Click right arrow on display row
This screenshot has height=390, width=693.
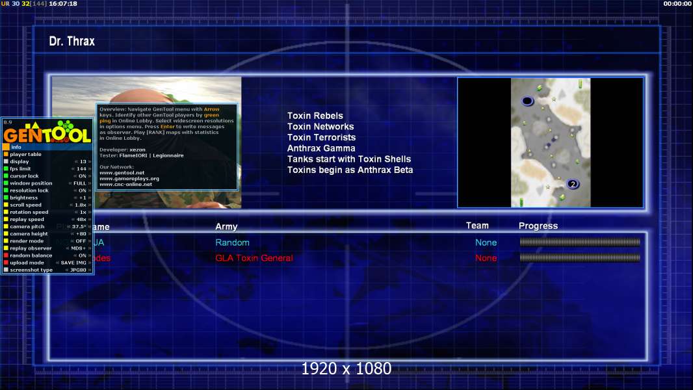pos(90,162)
